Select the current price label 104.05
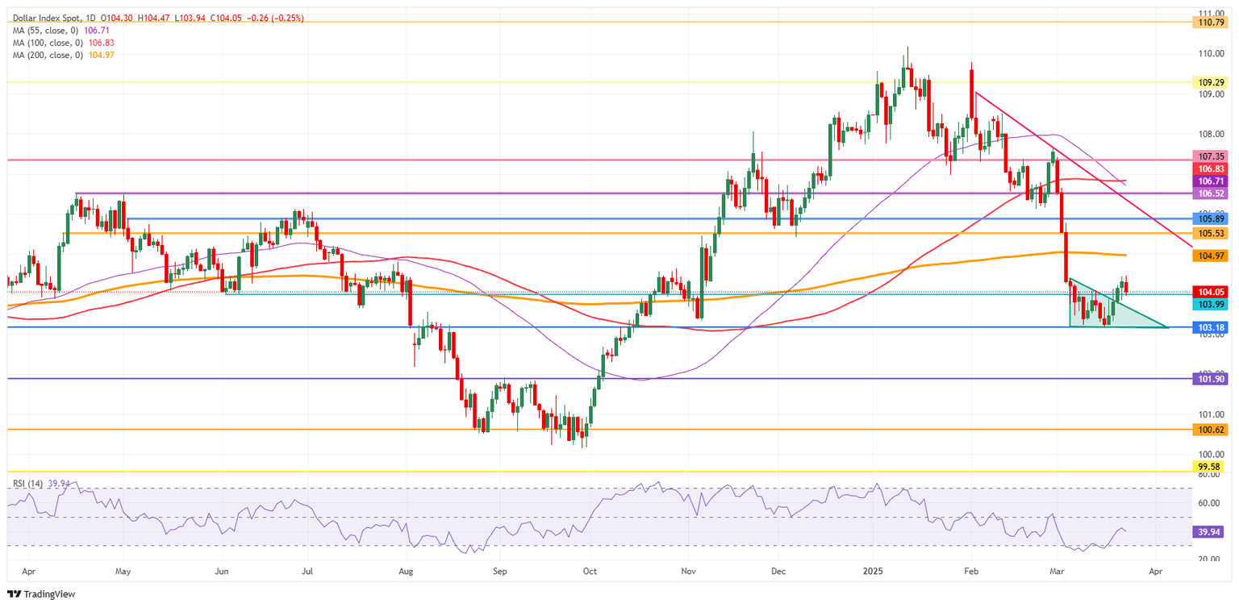This screenshot has height=607, width=1239. pos(1212,293)
